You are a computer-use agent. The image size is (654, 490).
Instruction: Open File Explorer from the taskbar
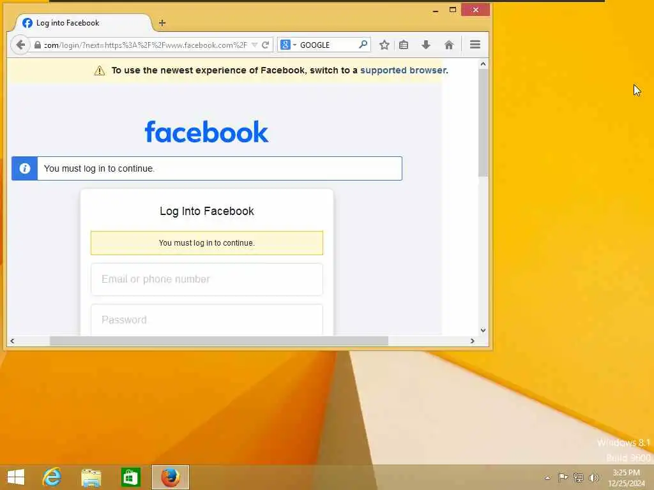coord(91,477)
